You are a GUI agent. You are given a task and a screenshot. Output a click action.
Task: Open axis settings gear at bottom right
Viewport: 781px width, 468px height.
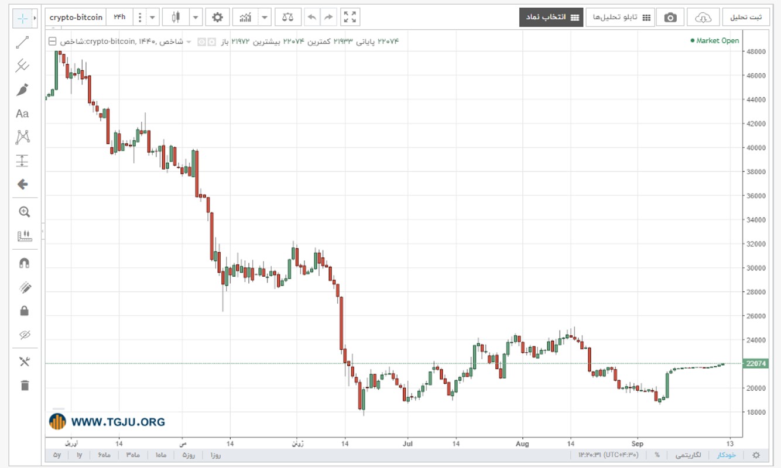[x=756, y=455]
